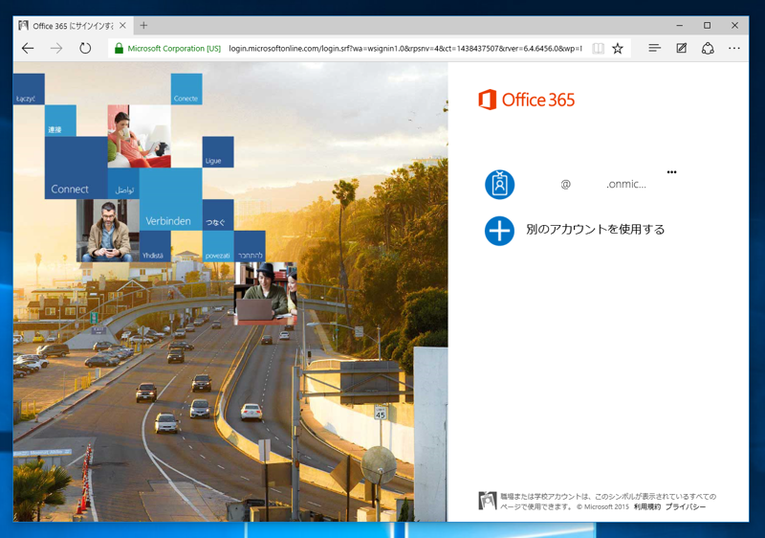This screenshot has height=538, width=765.
Task: Open the Share icon in toolbar
Action: pyautogui.click(x=708, y=48)
